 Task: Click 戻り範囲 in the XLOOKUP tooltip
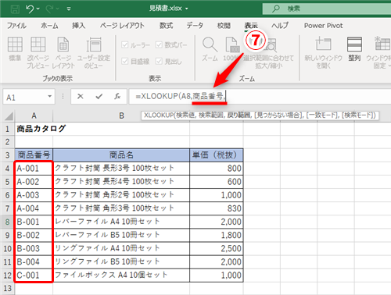pos(239,116)
